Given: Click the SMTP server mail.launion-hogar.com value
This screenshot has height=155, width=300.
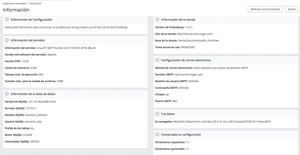Looking at the screenshot, I should (188, 74).
